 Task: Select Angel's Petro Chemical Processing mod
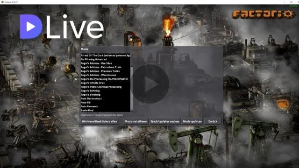tap(106, 87)
